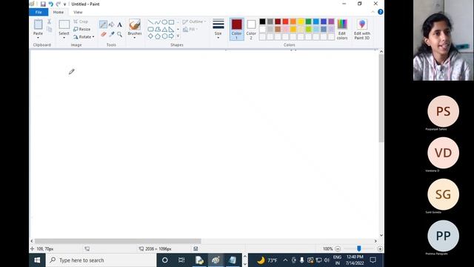Select the Pencil tool

103,24
